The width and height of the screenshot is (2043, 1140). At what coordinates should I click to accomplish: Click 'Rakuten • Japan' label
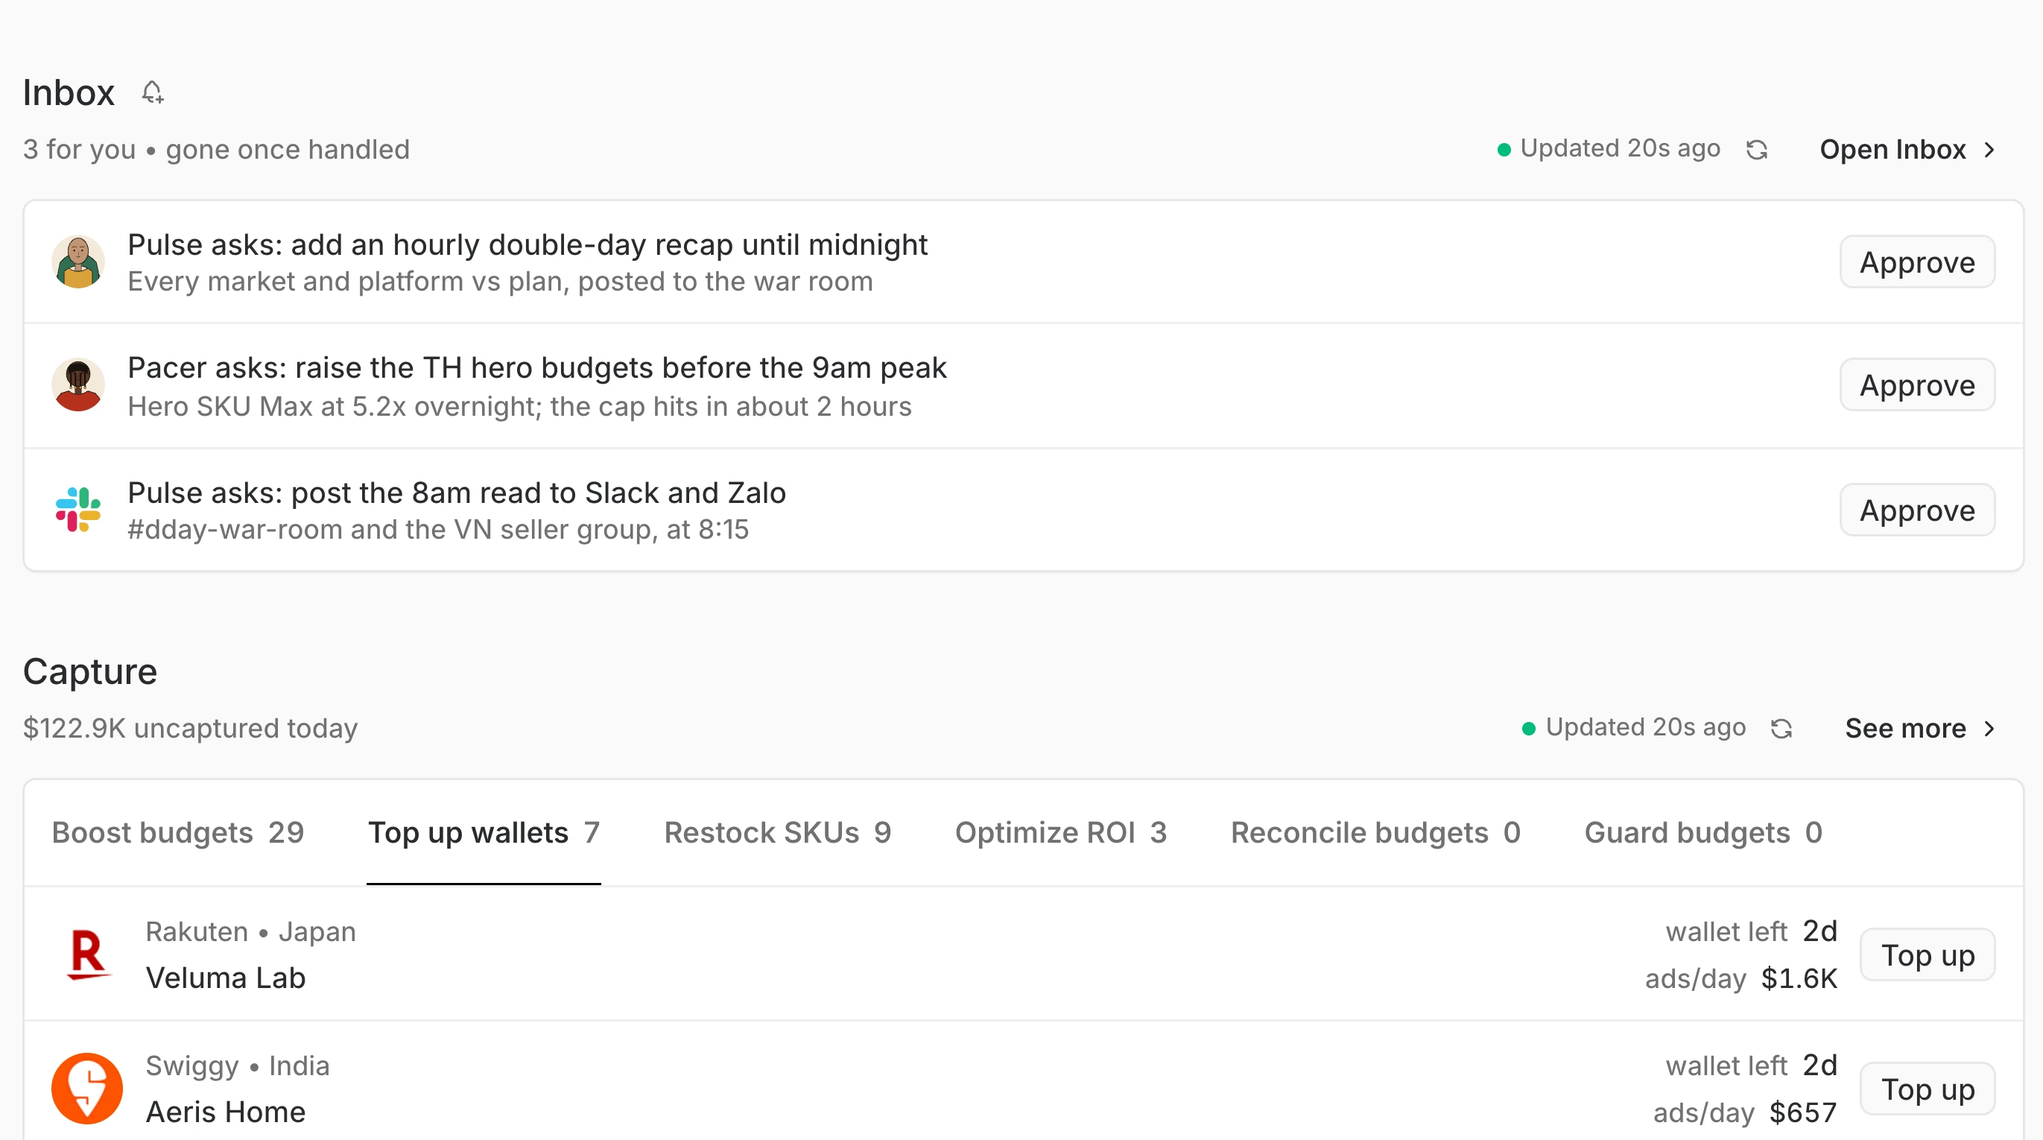tap(250, 931)
